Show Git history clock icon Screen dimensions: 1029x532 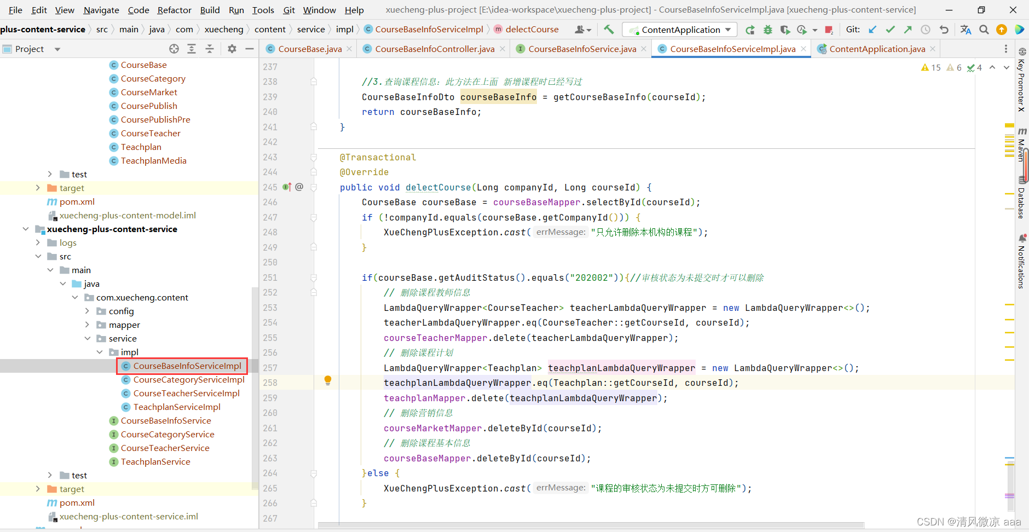coord(926,30)
